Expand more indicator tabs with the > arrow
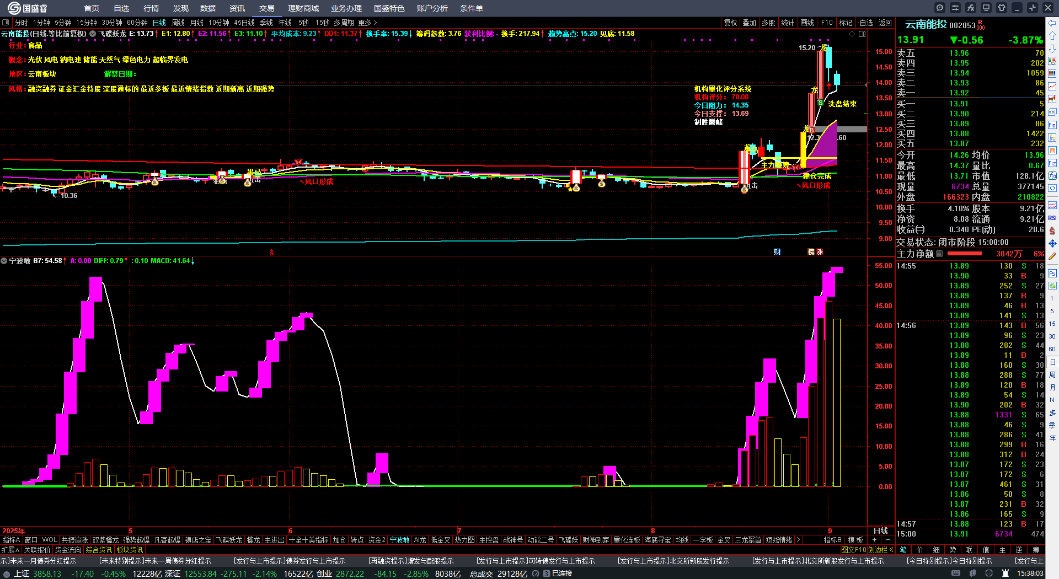The image size is (1059, 579). pyautogui.click(x=798, y=540)
